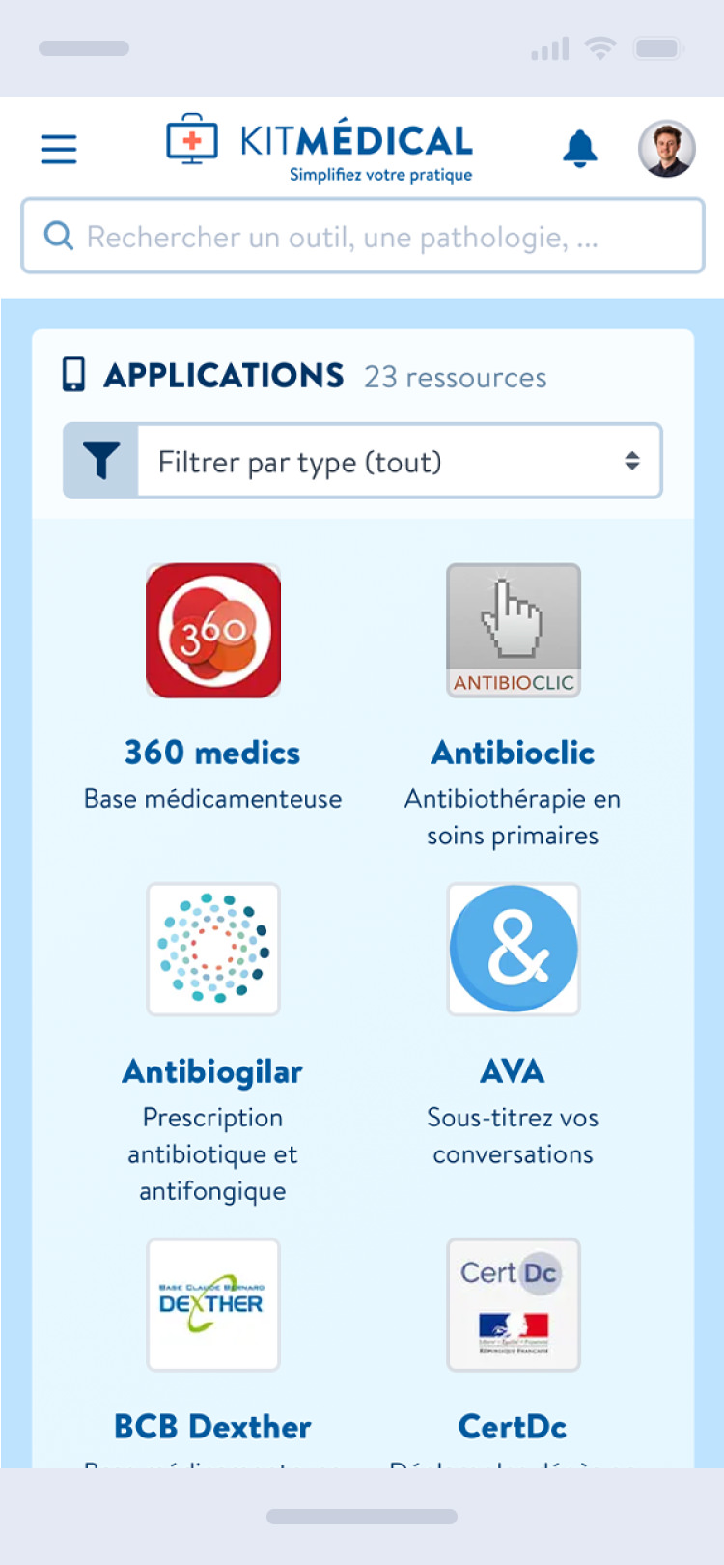Open the 360 medics app icon
Viewport: 724px width, 1565px height.
pyautogui.click(x=213, y=631)
